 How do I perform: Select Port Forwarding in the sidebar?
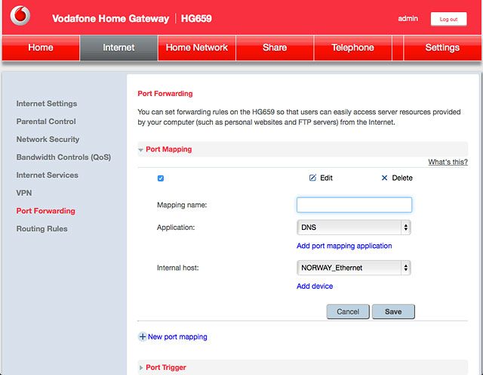(45, 211)
